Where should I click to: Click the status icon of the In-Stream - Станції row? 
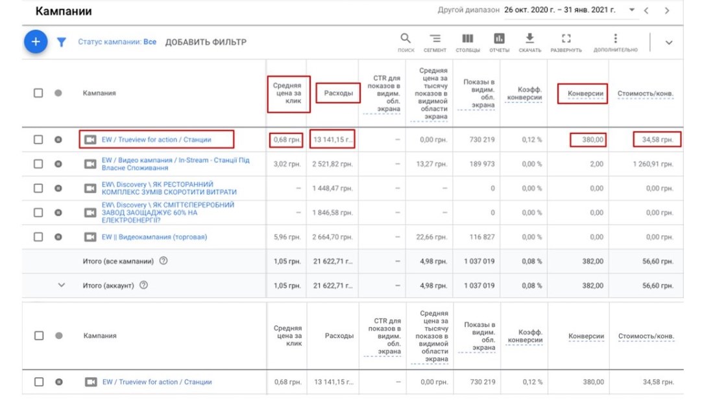58,164
